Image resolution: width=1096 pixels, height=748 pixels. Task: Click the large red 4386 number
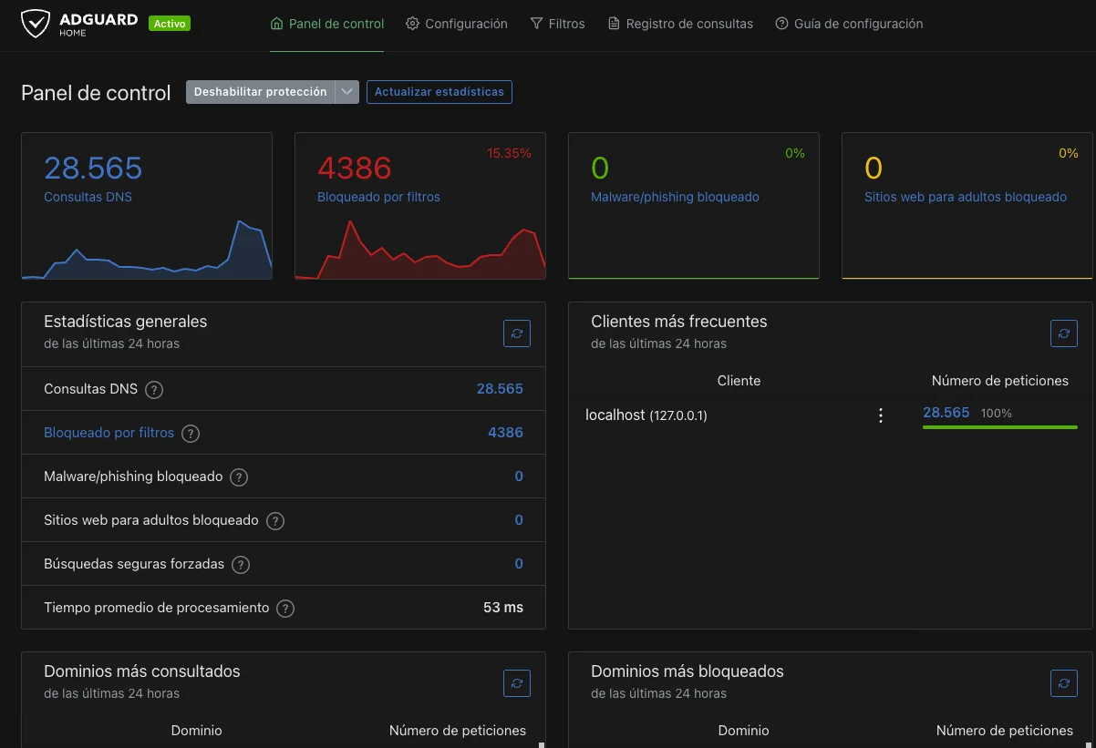point(355,168)
